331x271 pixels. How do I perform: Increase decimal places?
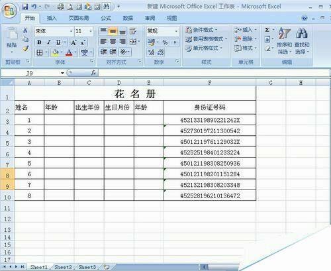(x=151, y=52)
